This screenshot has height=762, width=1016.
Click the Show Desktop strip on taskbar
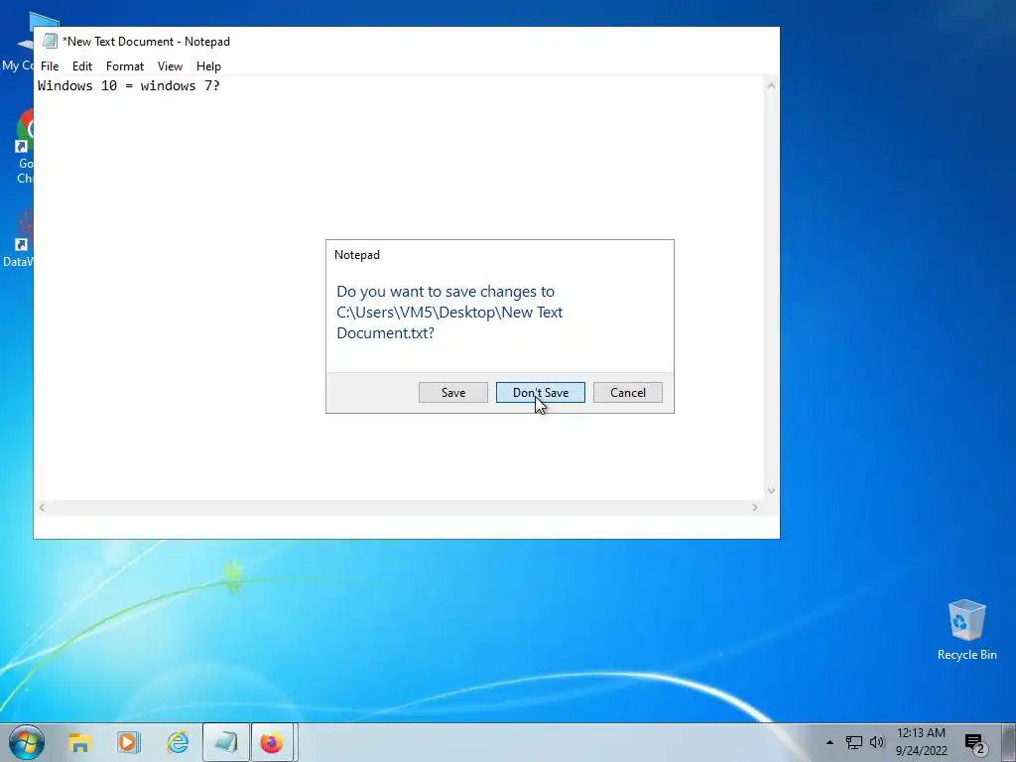click(x=1008, y=742)
